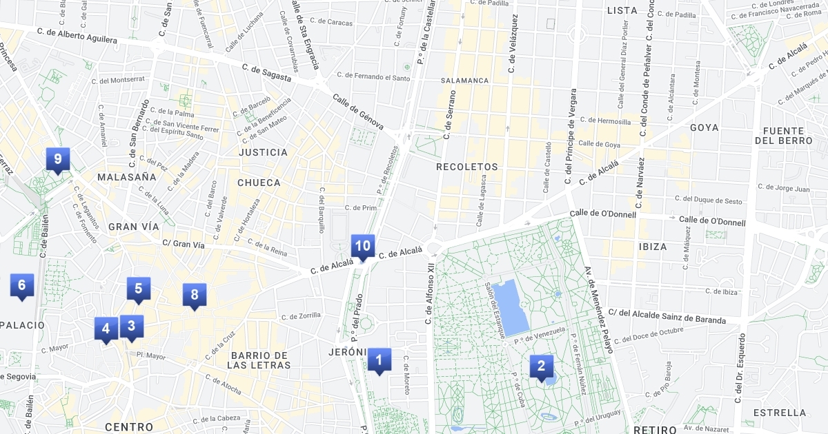Select the JUSTICIA neighborhood label
The image size is (828, 434).
[x=263, y=152]
